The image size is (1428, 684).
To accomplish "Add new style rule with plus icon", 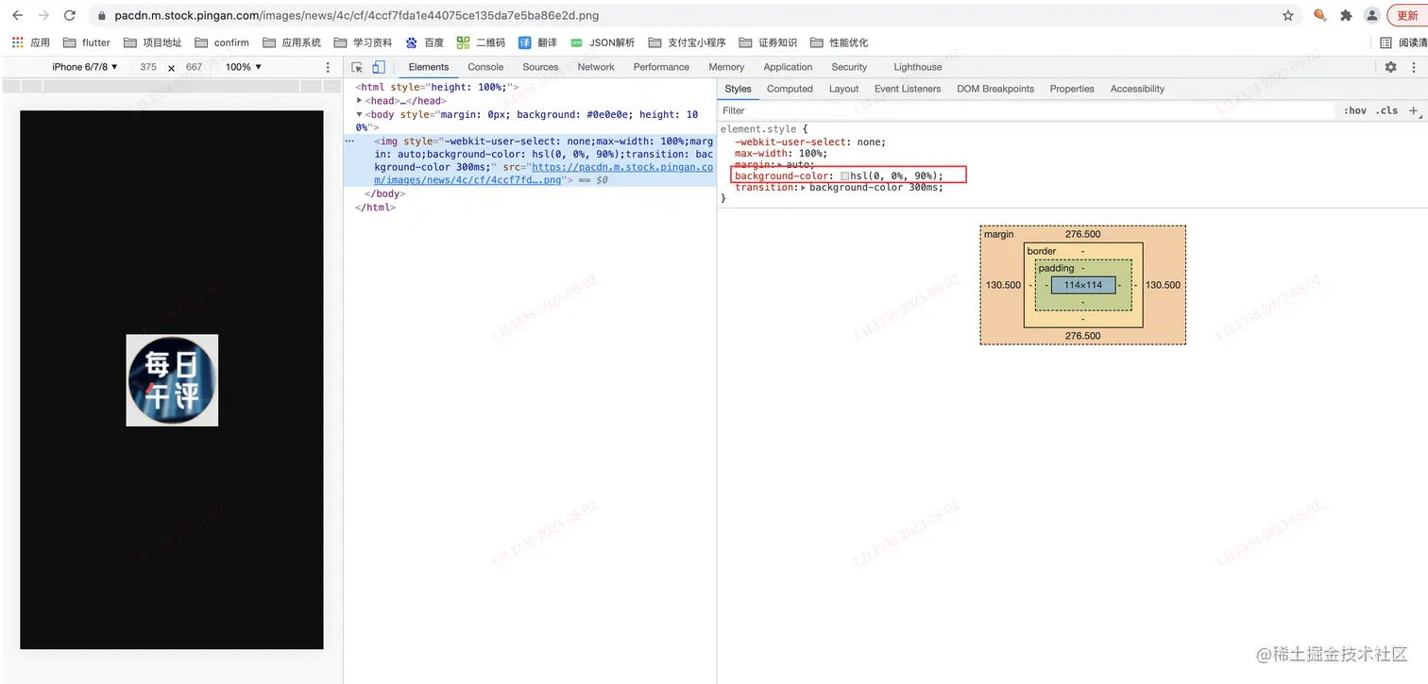I will pos(1414,110).
